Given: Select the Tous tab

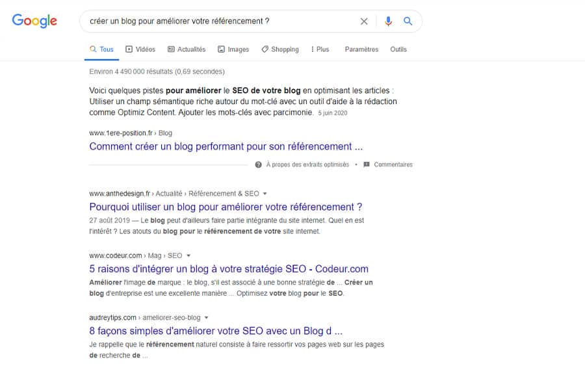Looking at the screenshot, I should (x=101, y=49).
